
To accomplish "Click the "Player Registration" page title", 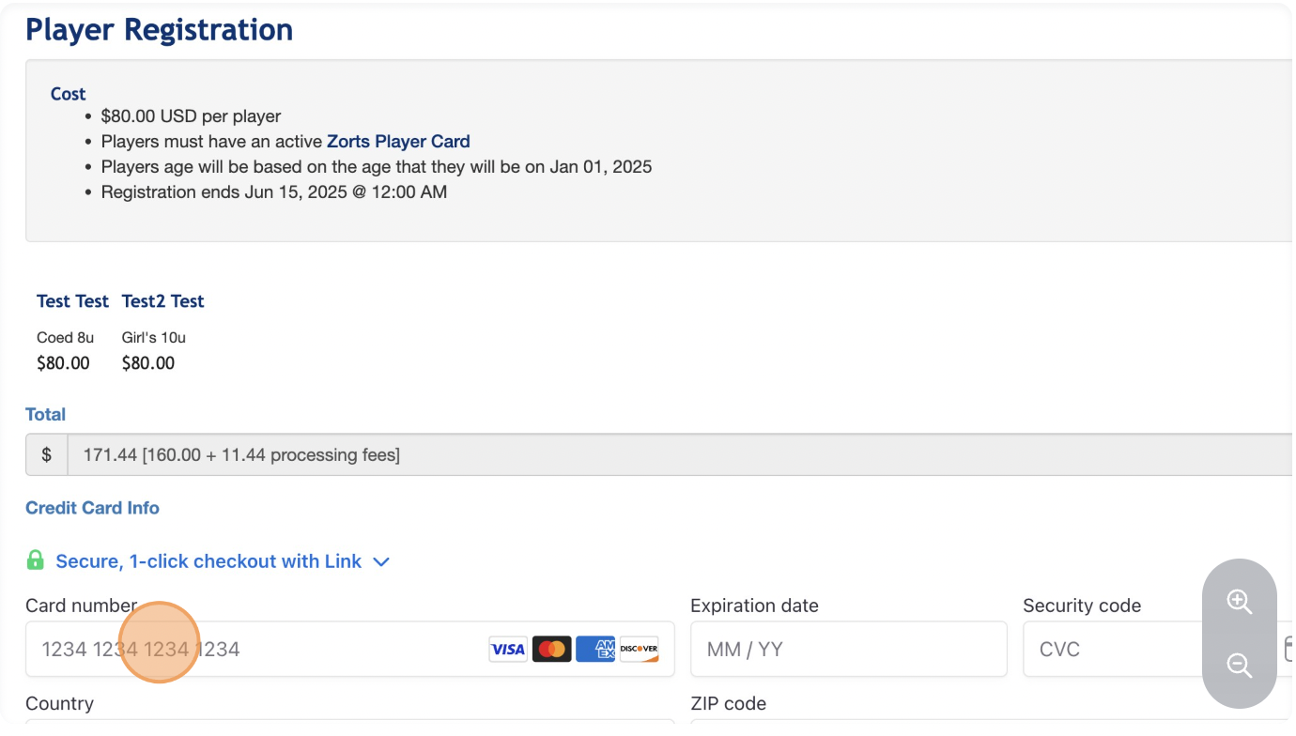I will tap(160, 30).
